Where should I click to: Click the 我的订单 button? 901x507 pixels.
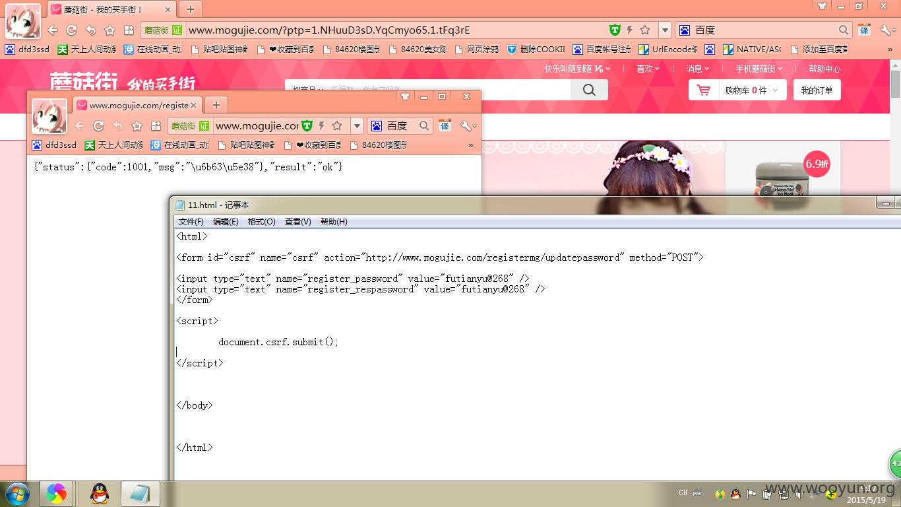[x=817, y=90]
